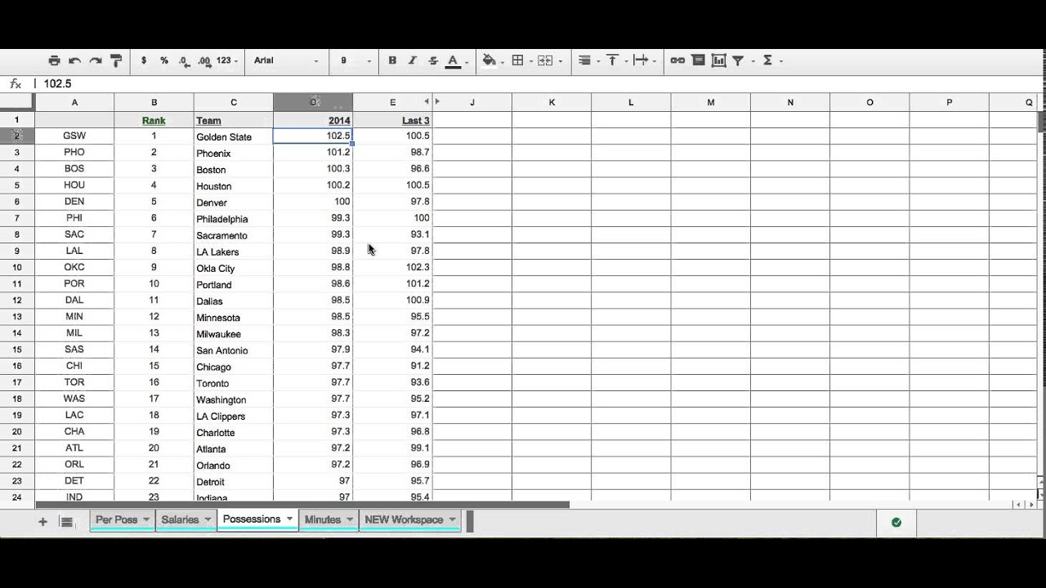
Task: Select the Golden State cell
Action: pos(233,136)
